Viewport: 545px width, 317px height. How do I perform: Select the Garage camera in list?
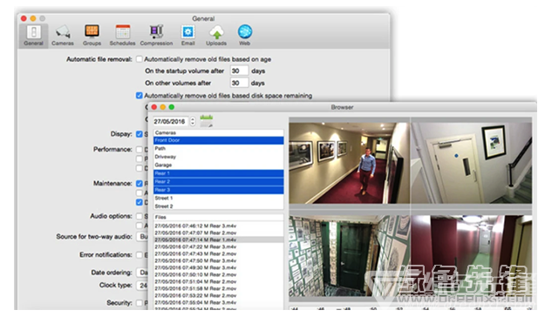pos(218,165)
